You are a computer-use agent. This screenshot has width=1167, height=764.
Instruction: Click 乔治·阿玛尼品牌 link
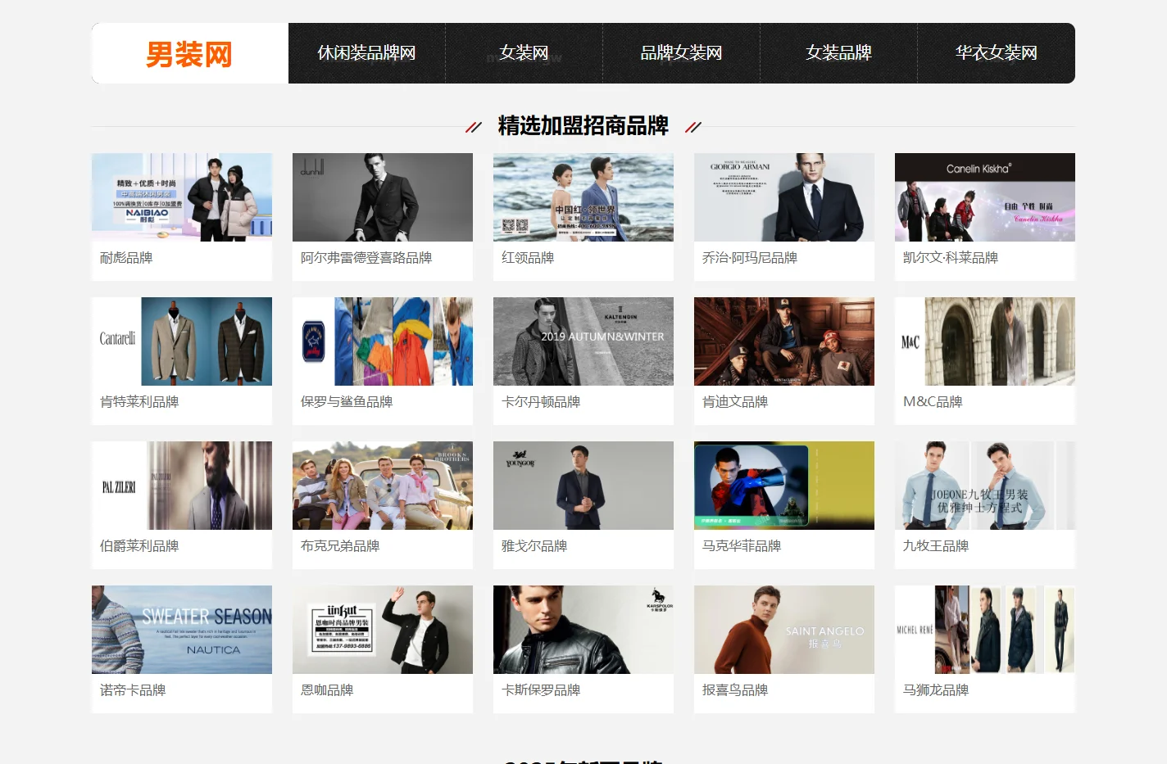[750, 258]
